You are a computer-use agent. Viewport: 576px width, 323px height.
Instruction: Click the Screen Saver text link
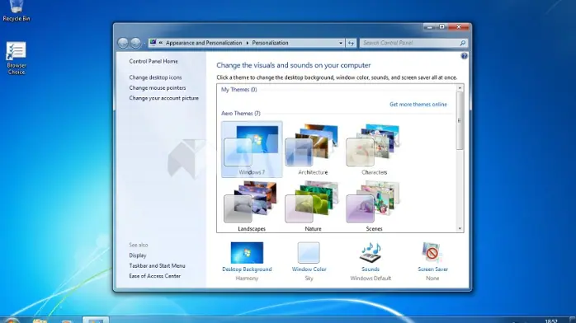(432, 269)
